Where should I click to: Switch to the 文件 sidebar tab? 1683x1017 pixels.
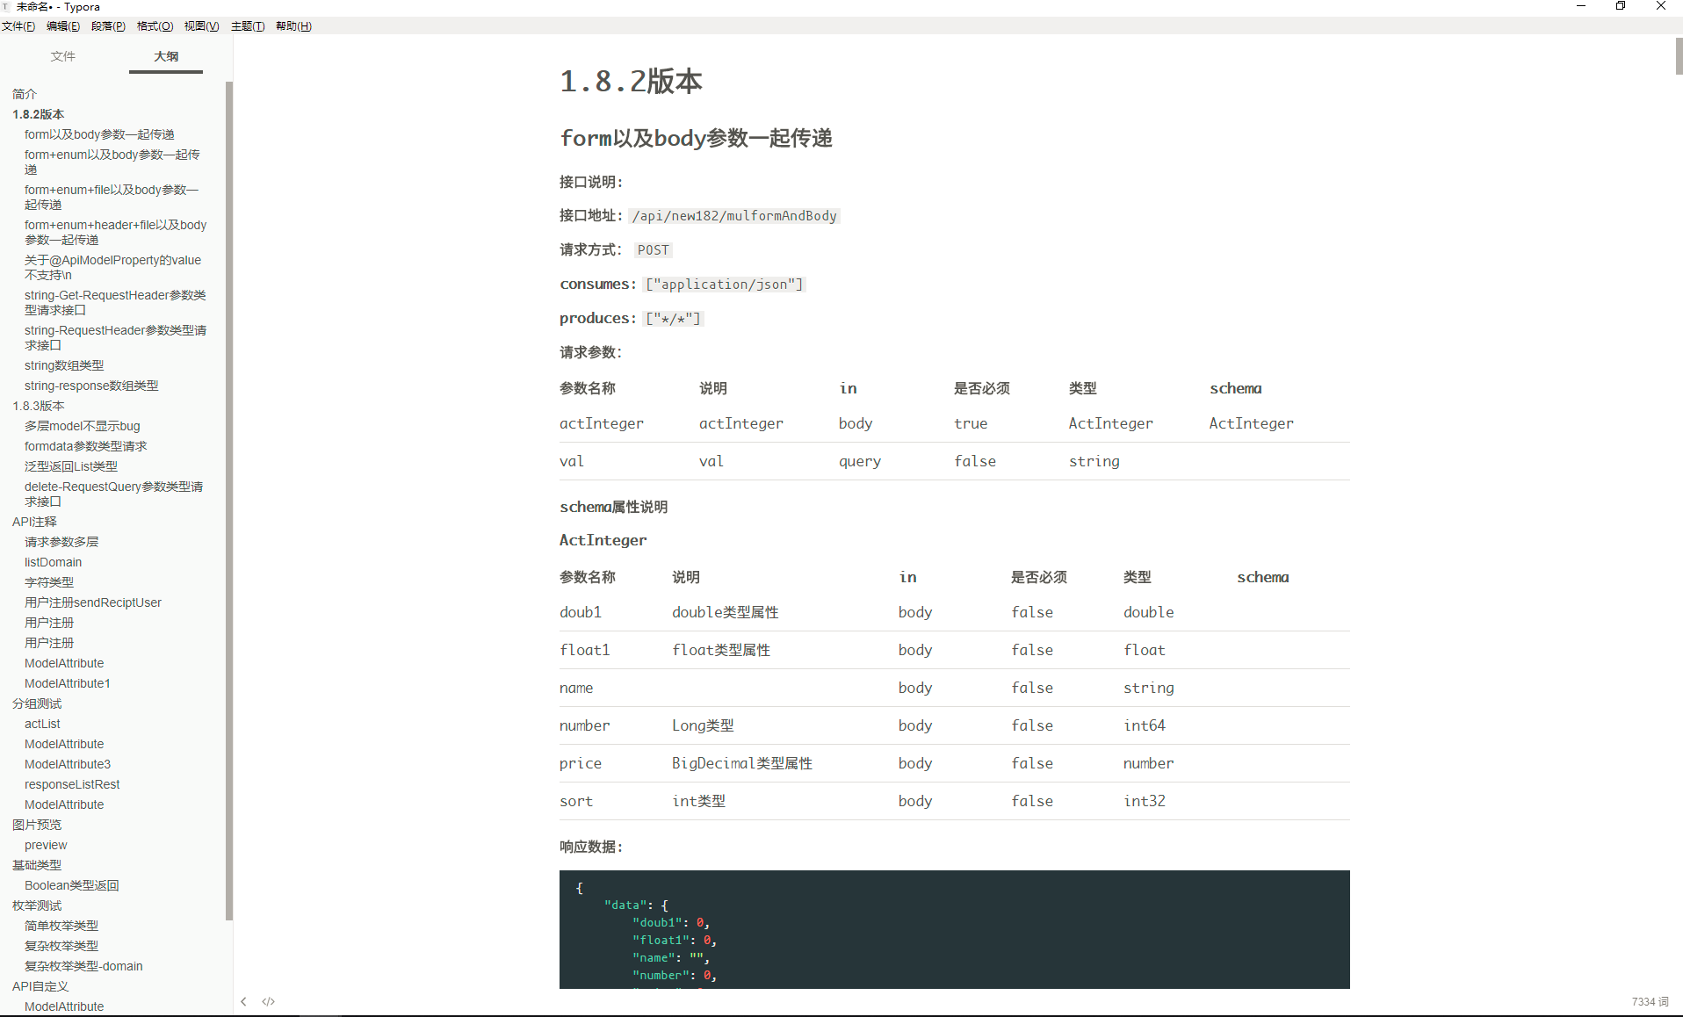point(63,56)
